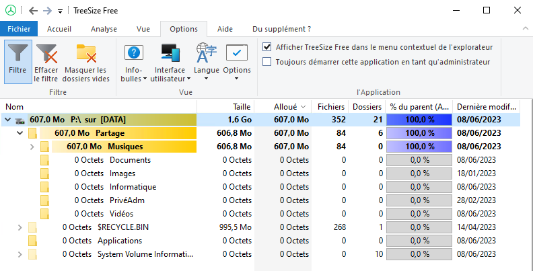Expand the $RECYCLE.BIN folder

[x=20, y=227]
